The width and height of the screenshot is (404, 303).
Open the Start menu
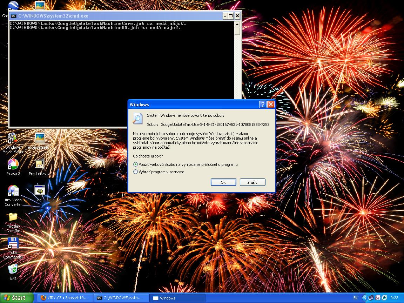click(x=16, y=298)
